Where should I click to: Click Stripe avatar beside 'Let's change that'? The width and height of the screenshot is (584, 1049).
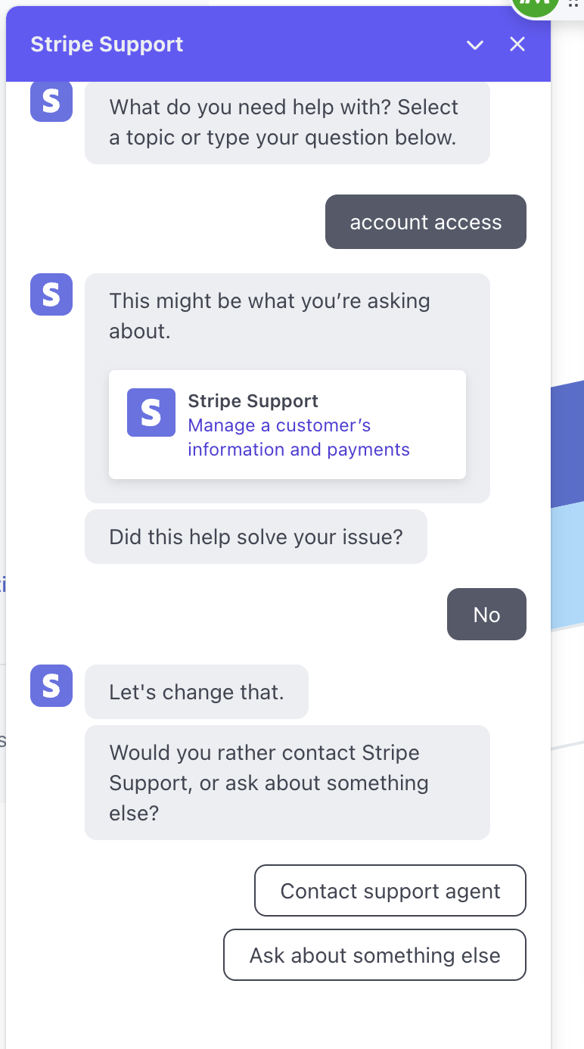(x=51, y=686)
